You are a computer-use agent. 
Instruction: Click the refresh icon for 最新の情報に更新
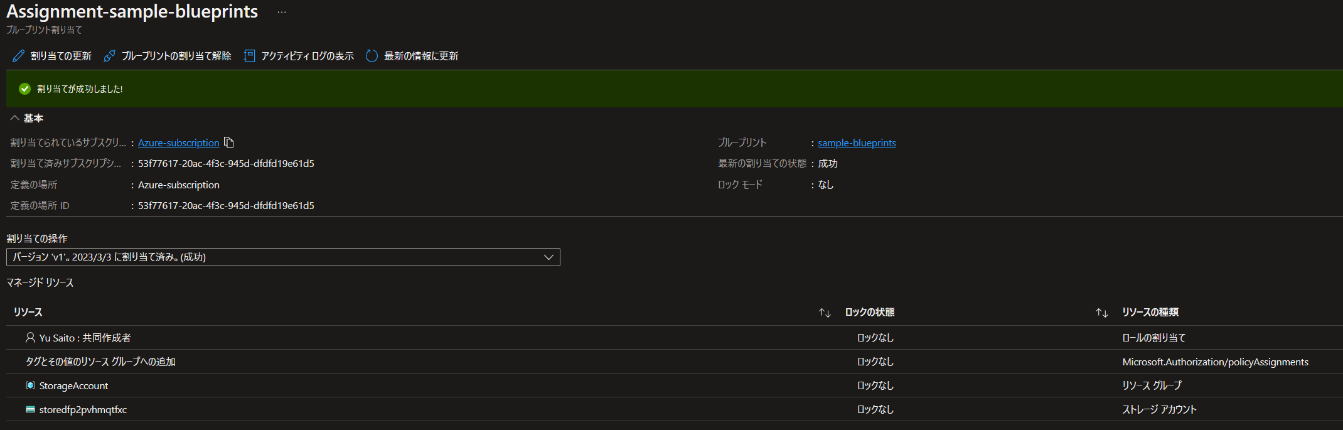coord(372,56)
